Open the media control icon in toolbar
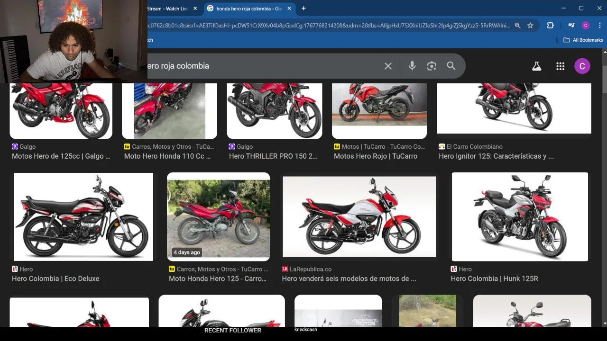Image resolution: width=607 pixels, height=341 pixels. tap(571, 26)
